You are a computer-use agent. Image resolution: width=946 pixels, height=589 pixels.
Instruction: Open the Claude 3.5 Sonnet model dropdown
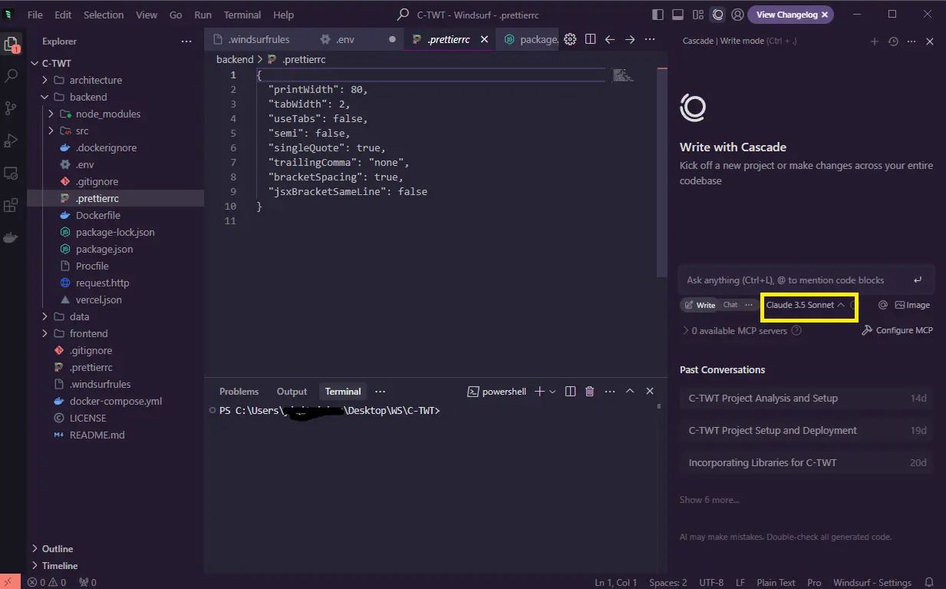[x=806, y=305]
